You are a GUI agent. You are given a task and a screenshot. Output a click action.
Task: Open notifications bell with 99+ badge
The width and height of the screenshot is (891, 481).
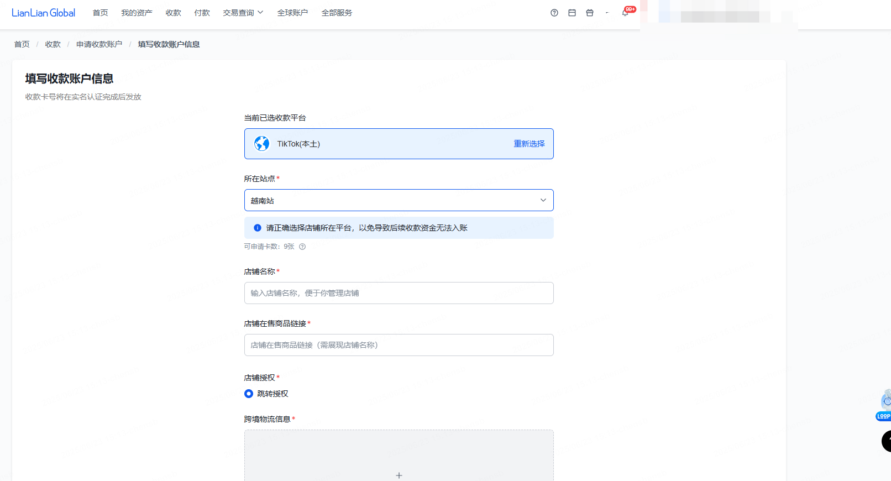tap(625, 13)
